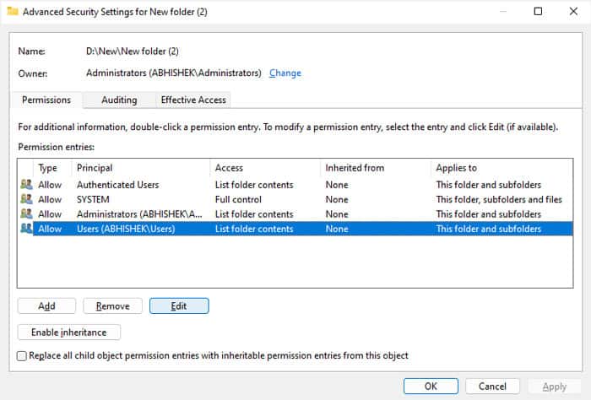Image resolution: width=591 pixels, height=400 pixels.
Task: Cancel the security settings dialog
Action: (492, 386)
